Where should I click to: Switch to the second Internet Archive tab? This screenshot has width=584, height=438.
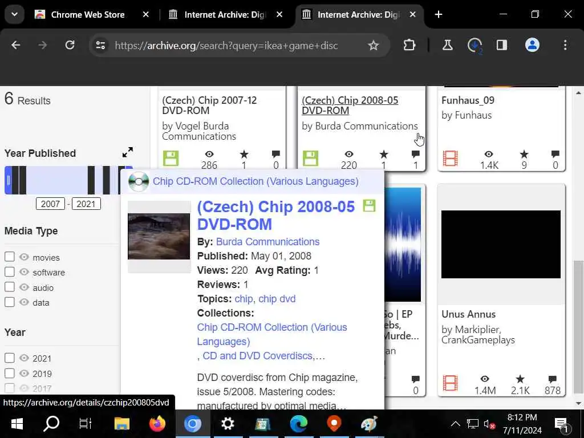pyautogui.click(x=225, y=14)
